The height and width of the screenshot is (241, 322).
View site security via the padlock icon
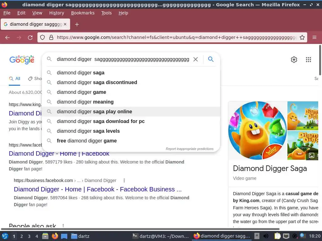(x=51, y=37)
